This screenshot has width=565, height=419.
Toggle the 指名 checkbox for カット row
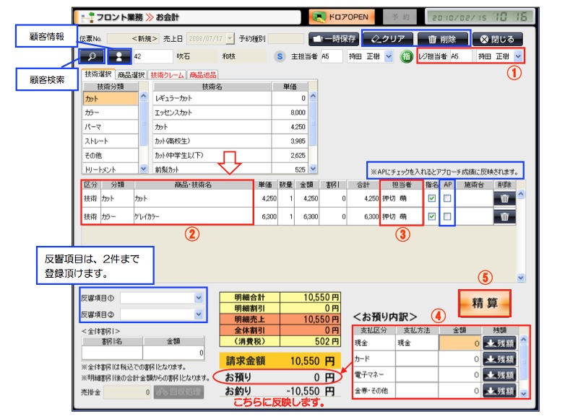click(432, 198)
